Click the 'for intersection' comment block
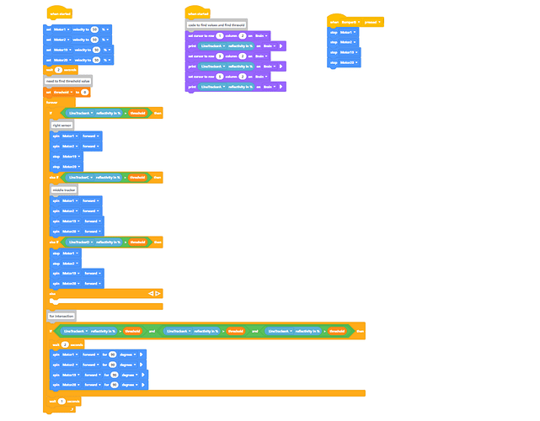Screen dimensions: 540x421 pyautogui.click(x=61, y=316)
